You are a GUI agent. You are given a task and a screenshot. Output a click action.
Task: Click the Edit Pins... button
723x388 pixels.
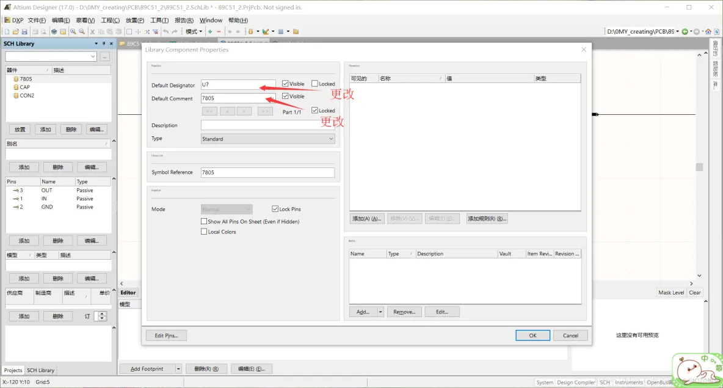pos(166,335)
